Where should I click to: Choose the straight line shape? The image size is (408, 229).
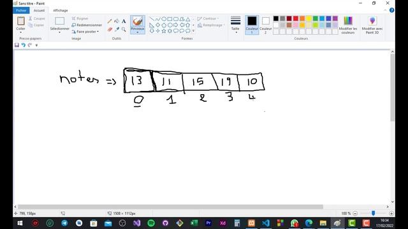pyautogui.click(x=152, y=19)
